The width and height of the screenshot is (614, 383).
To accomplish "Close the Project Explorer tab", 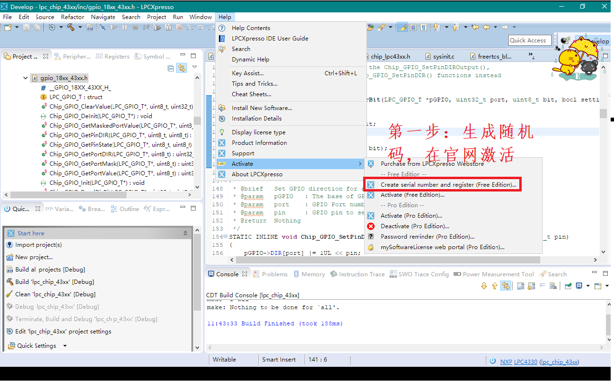I will point(46,56).
